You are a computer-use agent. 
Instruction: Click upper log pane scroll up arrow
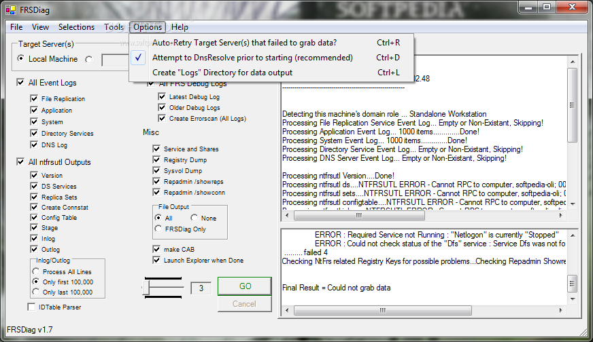[573, 62]
